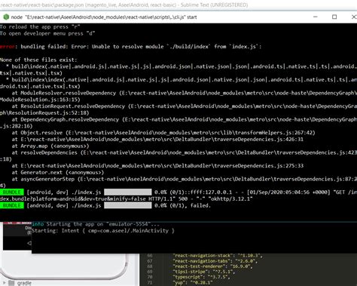Click line number 67 in Sublime gutter
357x286 pixels.
click(x=150, y=261)
